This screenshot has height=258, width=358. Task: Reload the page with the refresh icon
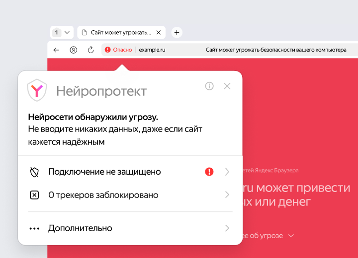(x=90, y=50)
